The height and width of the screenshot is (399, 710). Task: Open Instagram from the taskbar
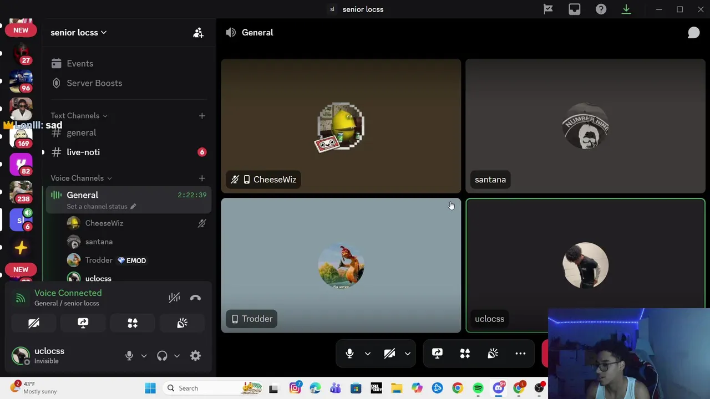[295, 388]
